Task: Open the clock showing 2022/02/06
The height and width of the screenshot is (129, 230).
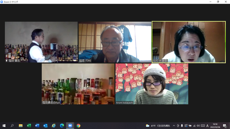Action: [215, 126]
